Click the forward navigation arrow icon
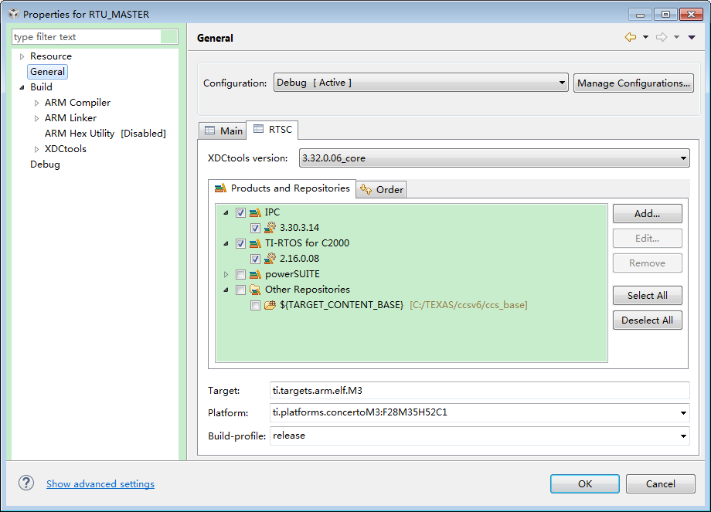This screenshot has width=711, height=512. (662, 37)
